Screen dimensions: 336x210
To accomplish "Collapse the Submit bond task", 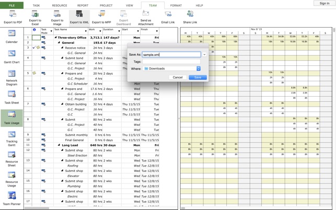I will [x=62, y=58].
